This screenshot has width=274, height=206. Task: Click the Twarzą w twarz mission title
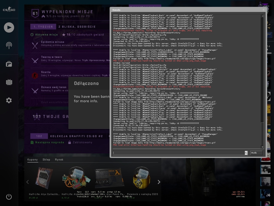52,57
